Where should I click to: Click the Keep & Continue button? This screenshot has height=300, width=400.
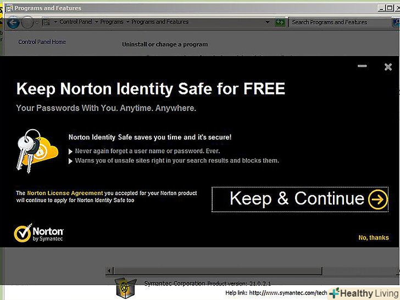300,199
